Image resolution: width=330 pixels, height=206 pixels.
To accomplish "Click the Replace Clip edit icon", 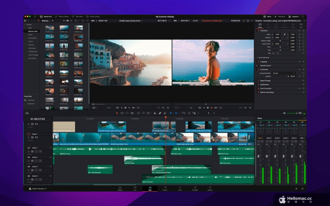I will click(x=148, y=113).
